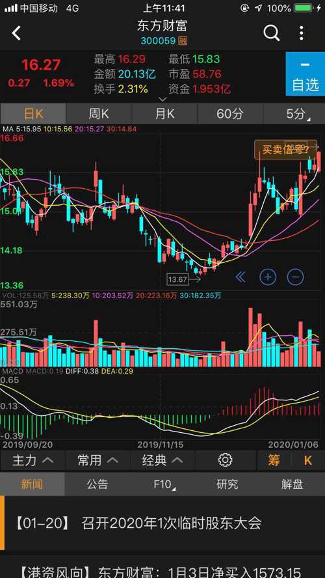Tap the location arrow status icon
Screen dimensions: 325x578
click(259, 8)
